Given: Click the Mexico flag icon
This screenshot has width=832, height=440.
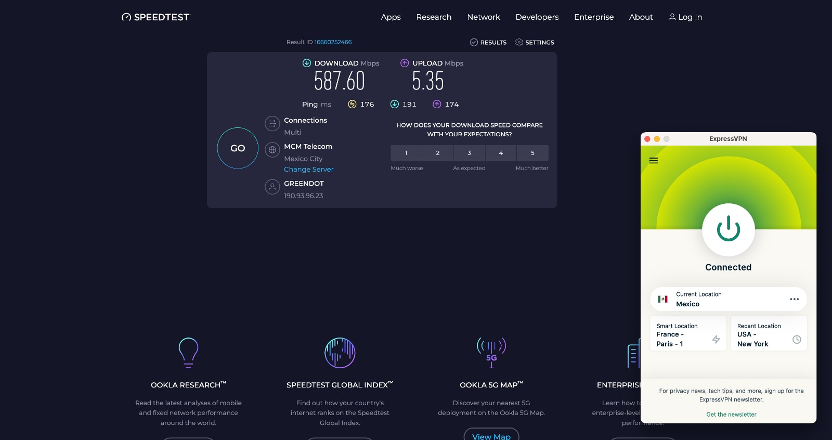Looking at the screenshot, I should tap(662, 299).
